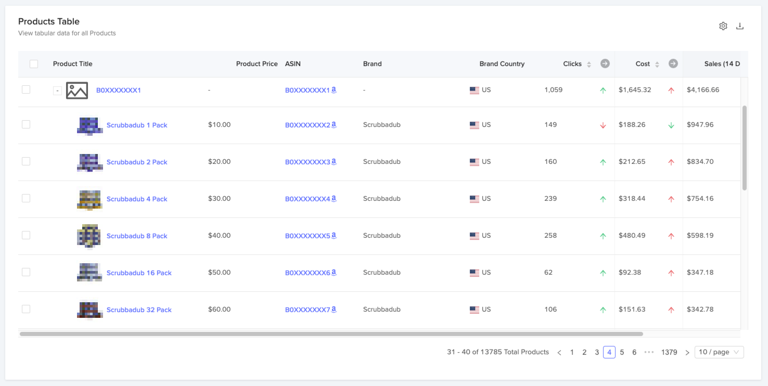Go to page 3
Screen dimensions: 768x386
coord(597,352)
